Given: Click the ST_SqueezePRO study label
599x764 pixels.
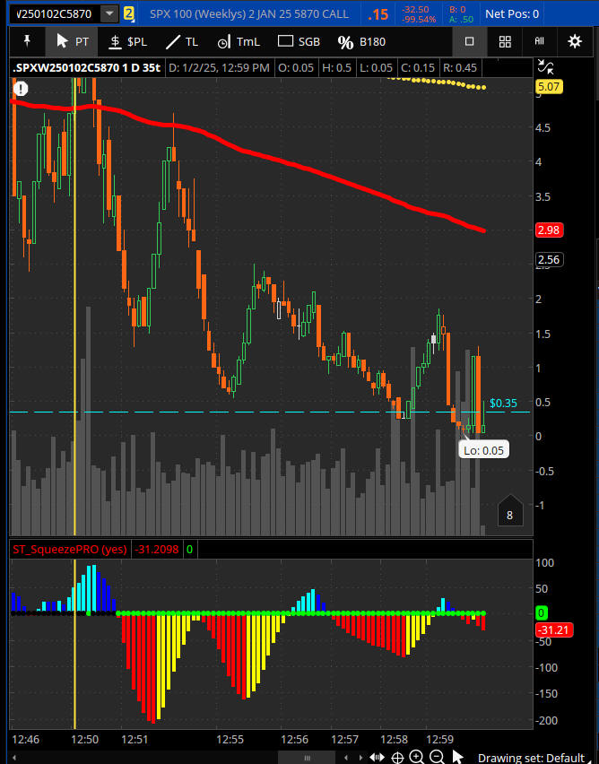Looking at the screenshot, I should coord(69,549).
